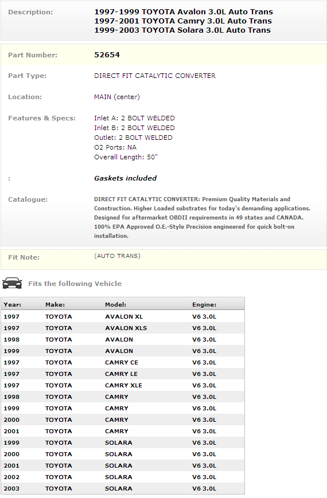Screen dimensions: 327x498
Task: Select the 2003 SOLARA row
Action: point(123,488)
